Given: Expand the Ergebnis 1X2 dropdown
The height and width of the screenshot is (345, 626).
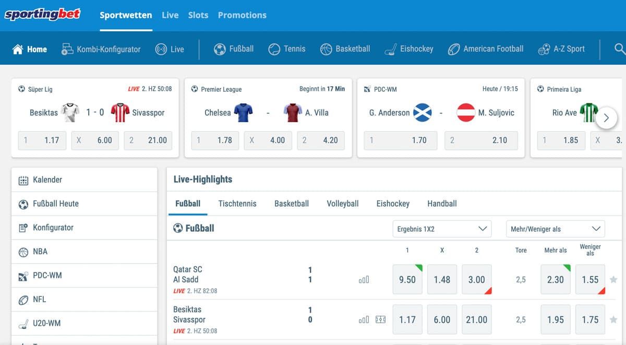Looking at the screenshot, I should point(441,229).
